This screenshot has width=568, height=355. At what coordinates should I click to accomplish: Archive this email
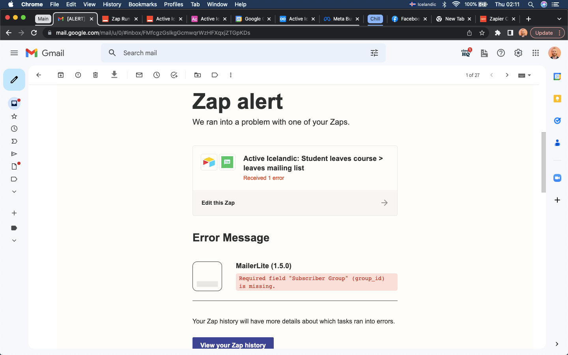click(x=61, y=75)
